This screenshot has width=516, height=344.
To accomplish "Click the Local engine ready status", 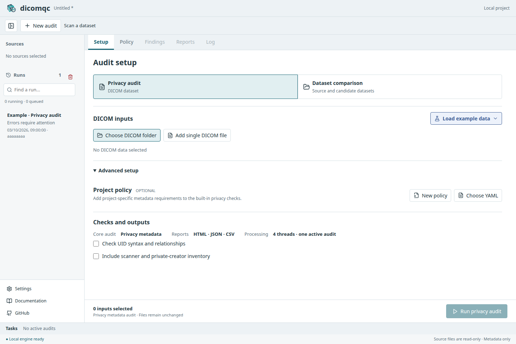I will (25, 339).
